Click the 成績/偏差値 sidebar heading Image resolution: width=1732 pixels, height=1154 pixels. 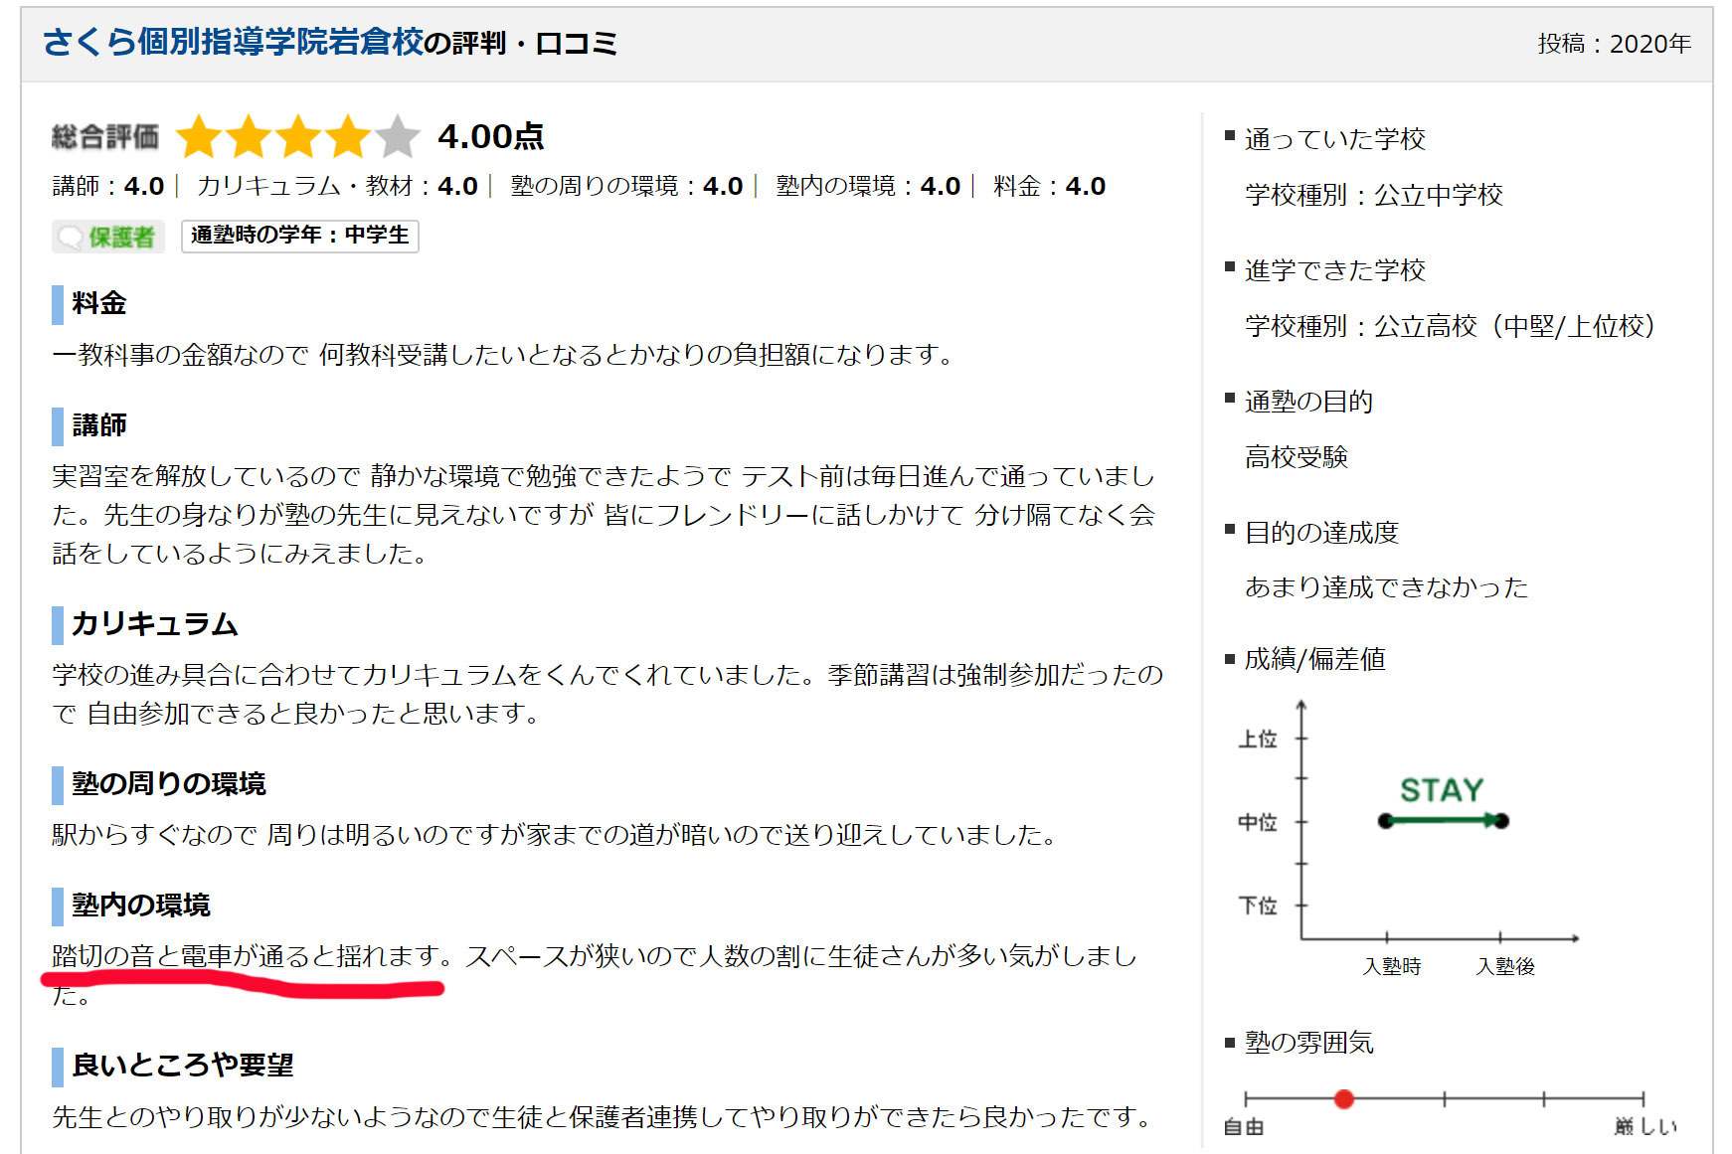point(1314,659)
